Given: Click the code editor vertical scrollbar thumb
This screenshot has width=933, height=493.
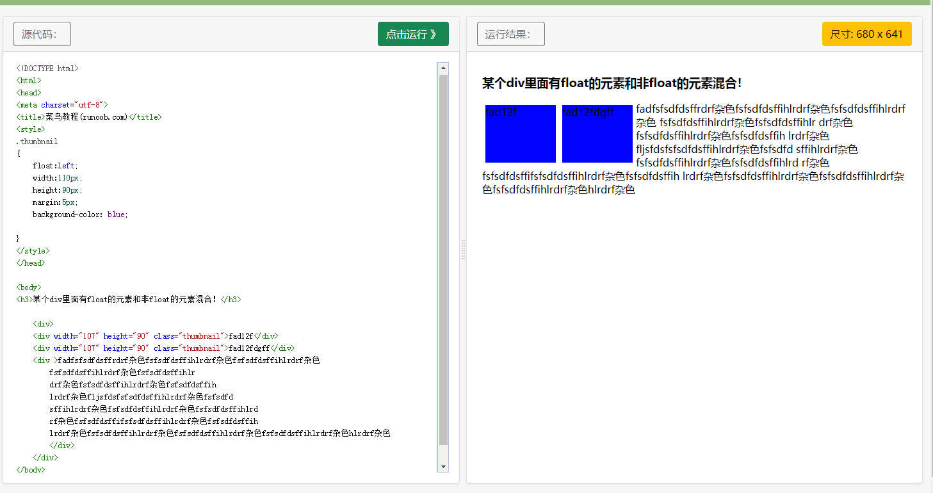Looking at the screenshot, I should 443,259.
